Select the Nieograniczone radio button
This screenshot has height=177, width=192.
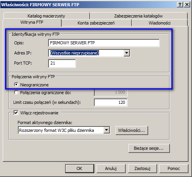(16, 84)
